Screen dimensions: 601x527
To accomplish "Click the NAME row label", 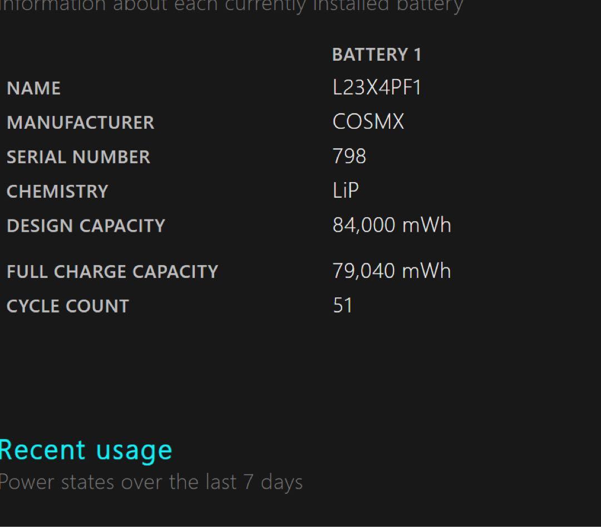I will click(33, 89).
